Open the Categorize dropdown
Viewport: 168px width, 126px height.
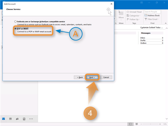[x=134, y=16]
